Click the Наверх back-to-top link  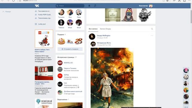click(x=7, y=12)
